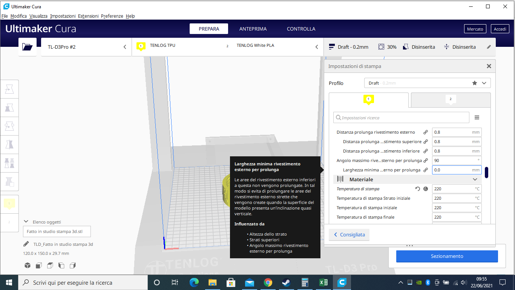The image size is (515, 290).
Task: Switch to right view cube icon
Action: click(73, 265)
